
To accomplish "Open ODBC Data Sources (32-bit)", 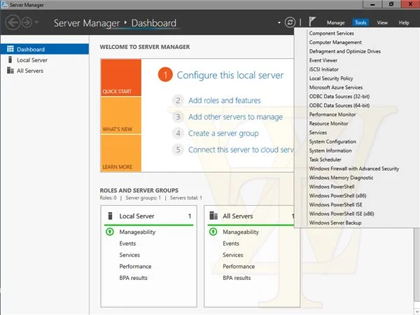I will [x=339, y=97].
